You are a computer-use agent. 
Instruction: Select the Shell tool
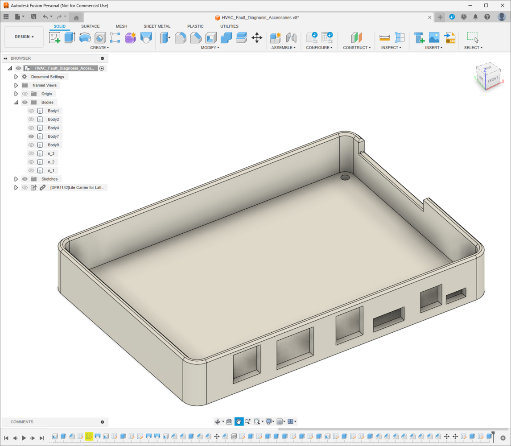[x=211, y=37]
